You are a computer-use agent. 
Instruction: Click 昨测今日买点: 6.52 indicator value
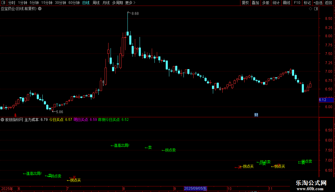pyautogui.click(x=113, y=120)
